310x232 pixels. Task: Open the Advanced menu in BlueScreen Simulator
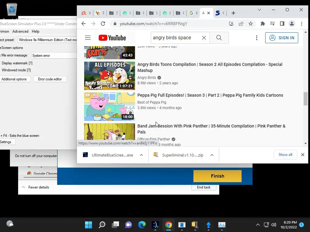click(x=20, y=31)
